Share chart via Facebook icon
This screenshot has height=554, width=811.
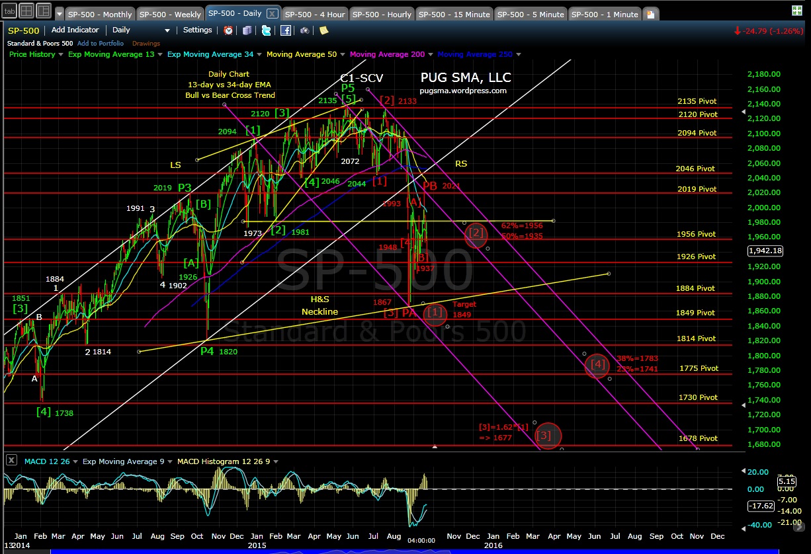click(286, 30)
